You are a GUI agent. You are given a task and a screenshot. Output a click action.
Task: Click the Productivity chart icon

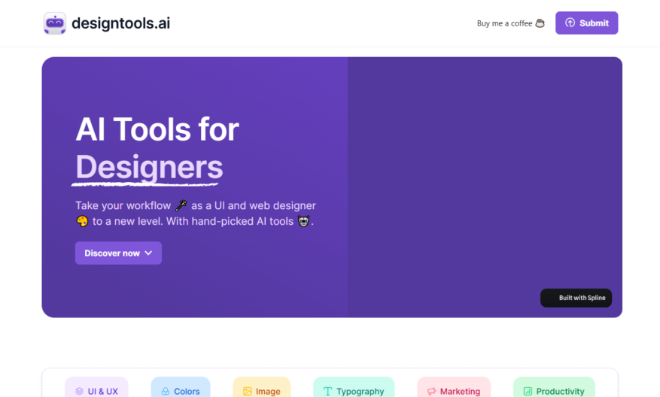[528, 391]
